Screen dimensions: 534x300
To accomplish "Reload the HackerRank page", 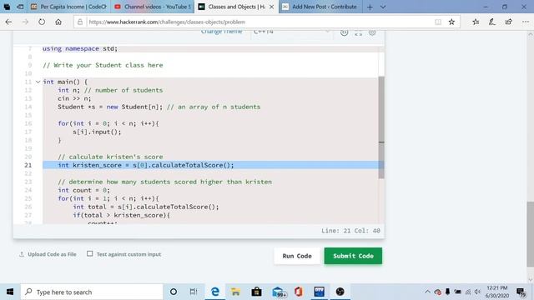I will point(42,22).
